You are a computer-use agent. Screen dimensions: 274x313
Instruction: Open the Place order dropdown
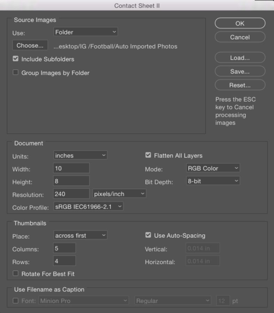point(80,235)
